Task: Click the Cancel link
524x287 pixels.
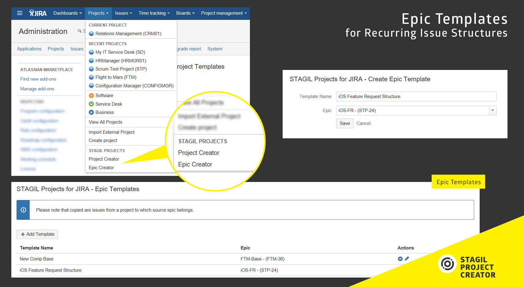Action: pos(363,123)
